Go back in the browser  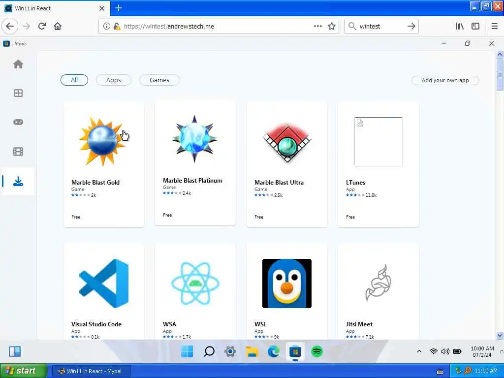10,27
